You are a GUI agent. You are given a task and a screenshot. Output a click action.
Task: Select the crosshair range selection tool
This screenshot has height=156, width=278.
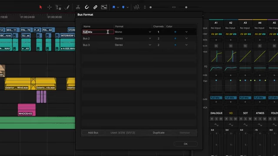[x=50, y=7]
